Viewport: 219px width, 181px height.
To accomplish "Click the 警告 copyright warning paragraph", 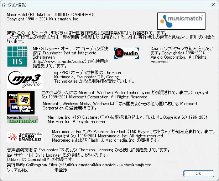I will (110, 37).
